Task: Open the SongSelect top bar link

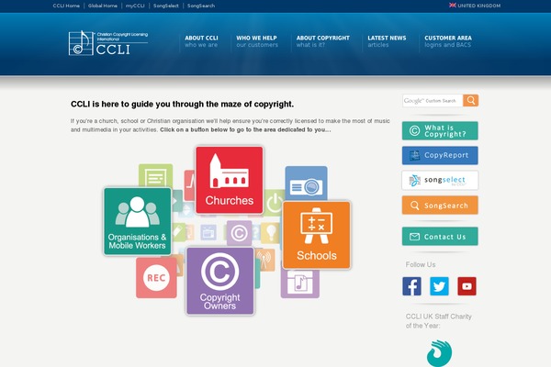Action: 166,6
